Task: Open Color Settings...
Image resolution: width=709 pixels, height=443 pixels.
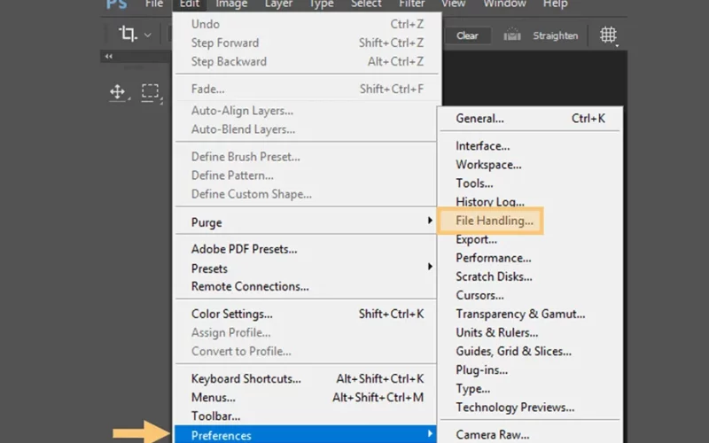Action: 306,314
